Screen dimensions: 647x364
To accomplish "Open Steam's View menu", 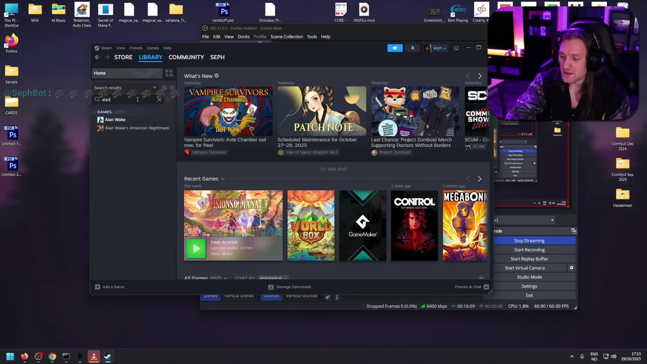I will (121, 48).
